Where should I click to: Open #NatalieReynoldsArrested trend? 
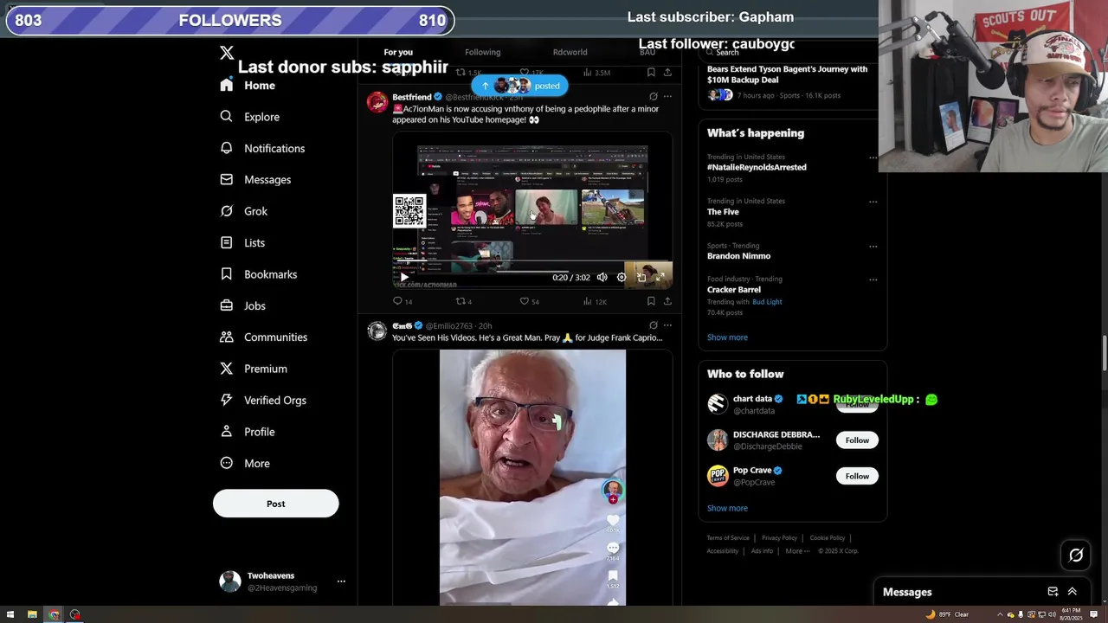(x=757, y=167)
